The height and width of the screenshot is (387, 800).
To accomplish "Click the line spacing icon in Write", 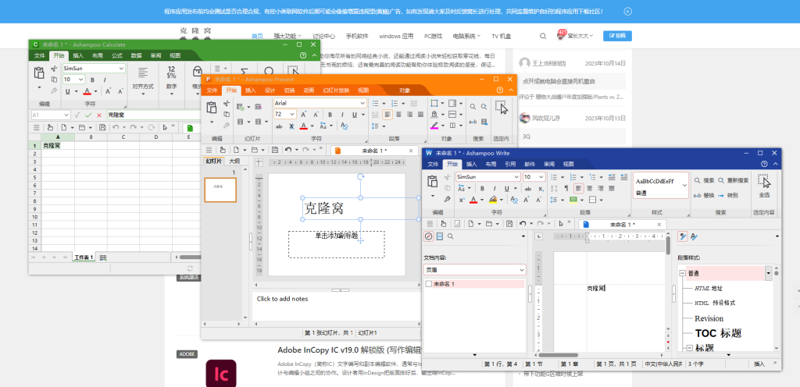I will 554,200.
